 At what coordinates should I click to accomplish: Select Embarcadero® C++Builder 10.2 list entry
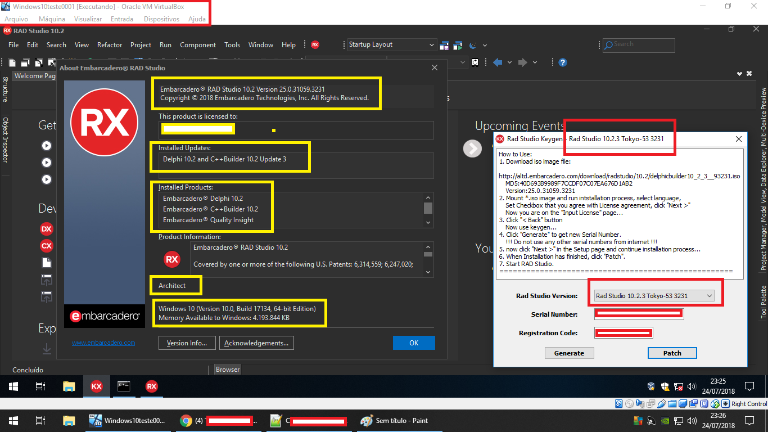pos(211,209)
